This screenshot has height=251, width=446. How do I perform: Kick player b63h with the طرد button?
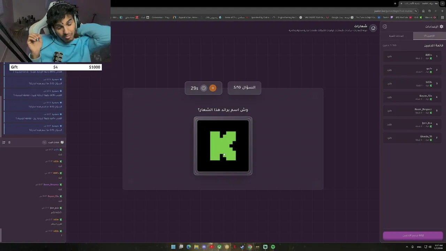click(x=389, y=83)
